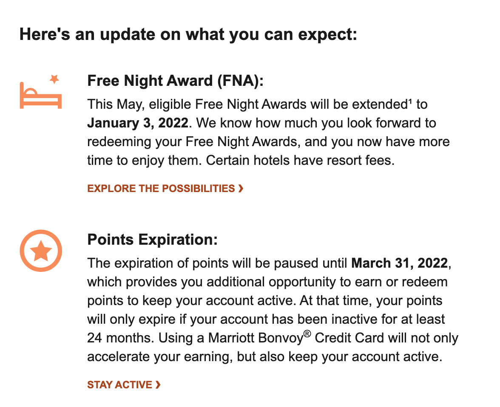Click the circled star points icon
The height and width of the screenshot is (407, 500).
click(41, 251)
